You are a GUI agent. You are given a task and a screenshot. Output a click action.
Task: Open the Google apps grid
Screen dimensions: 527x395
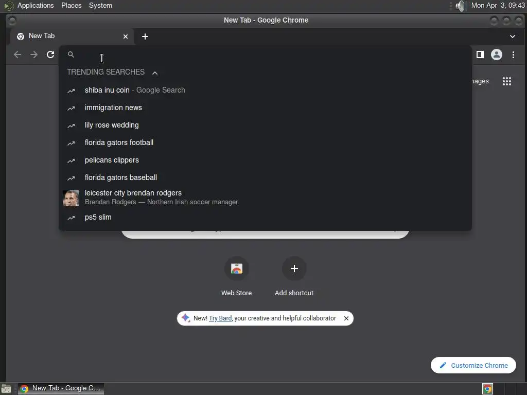click(x=507, y=81)
